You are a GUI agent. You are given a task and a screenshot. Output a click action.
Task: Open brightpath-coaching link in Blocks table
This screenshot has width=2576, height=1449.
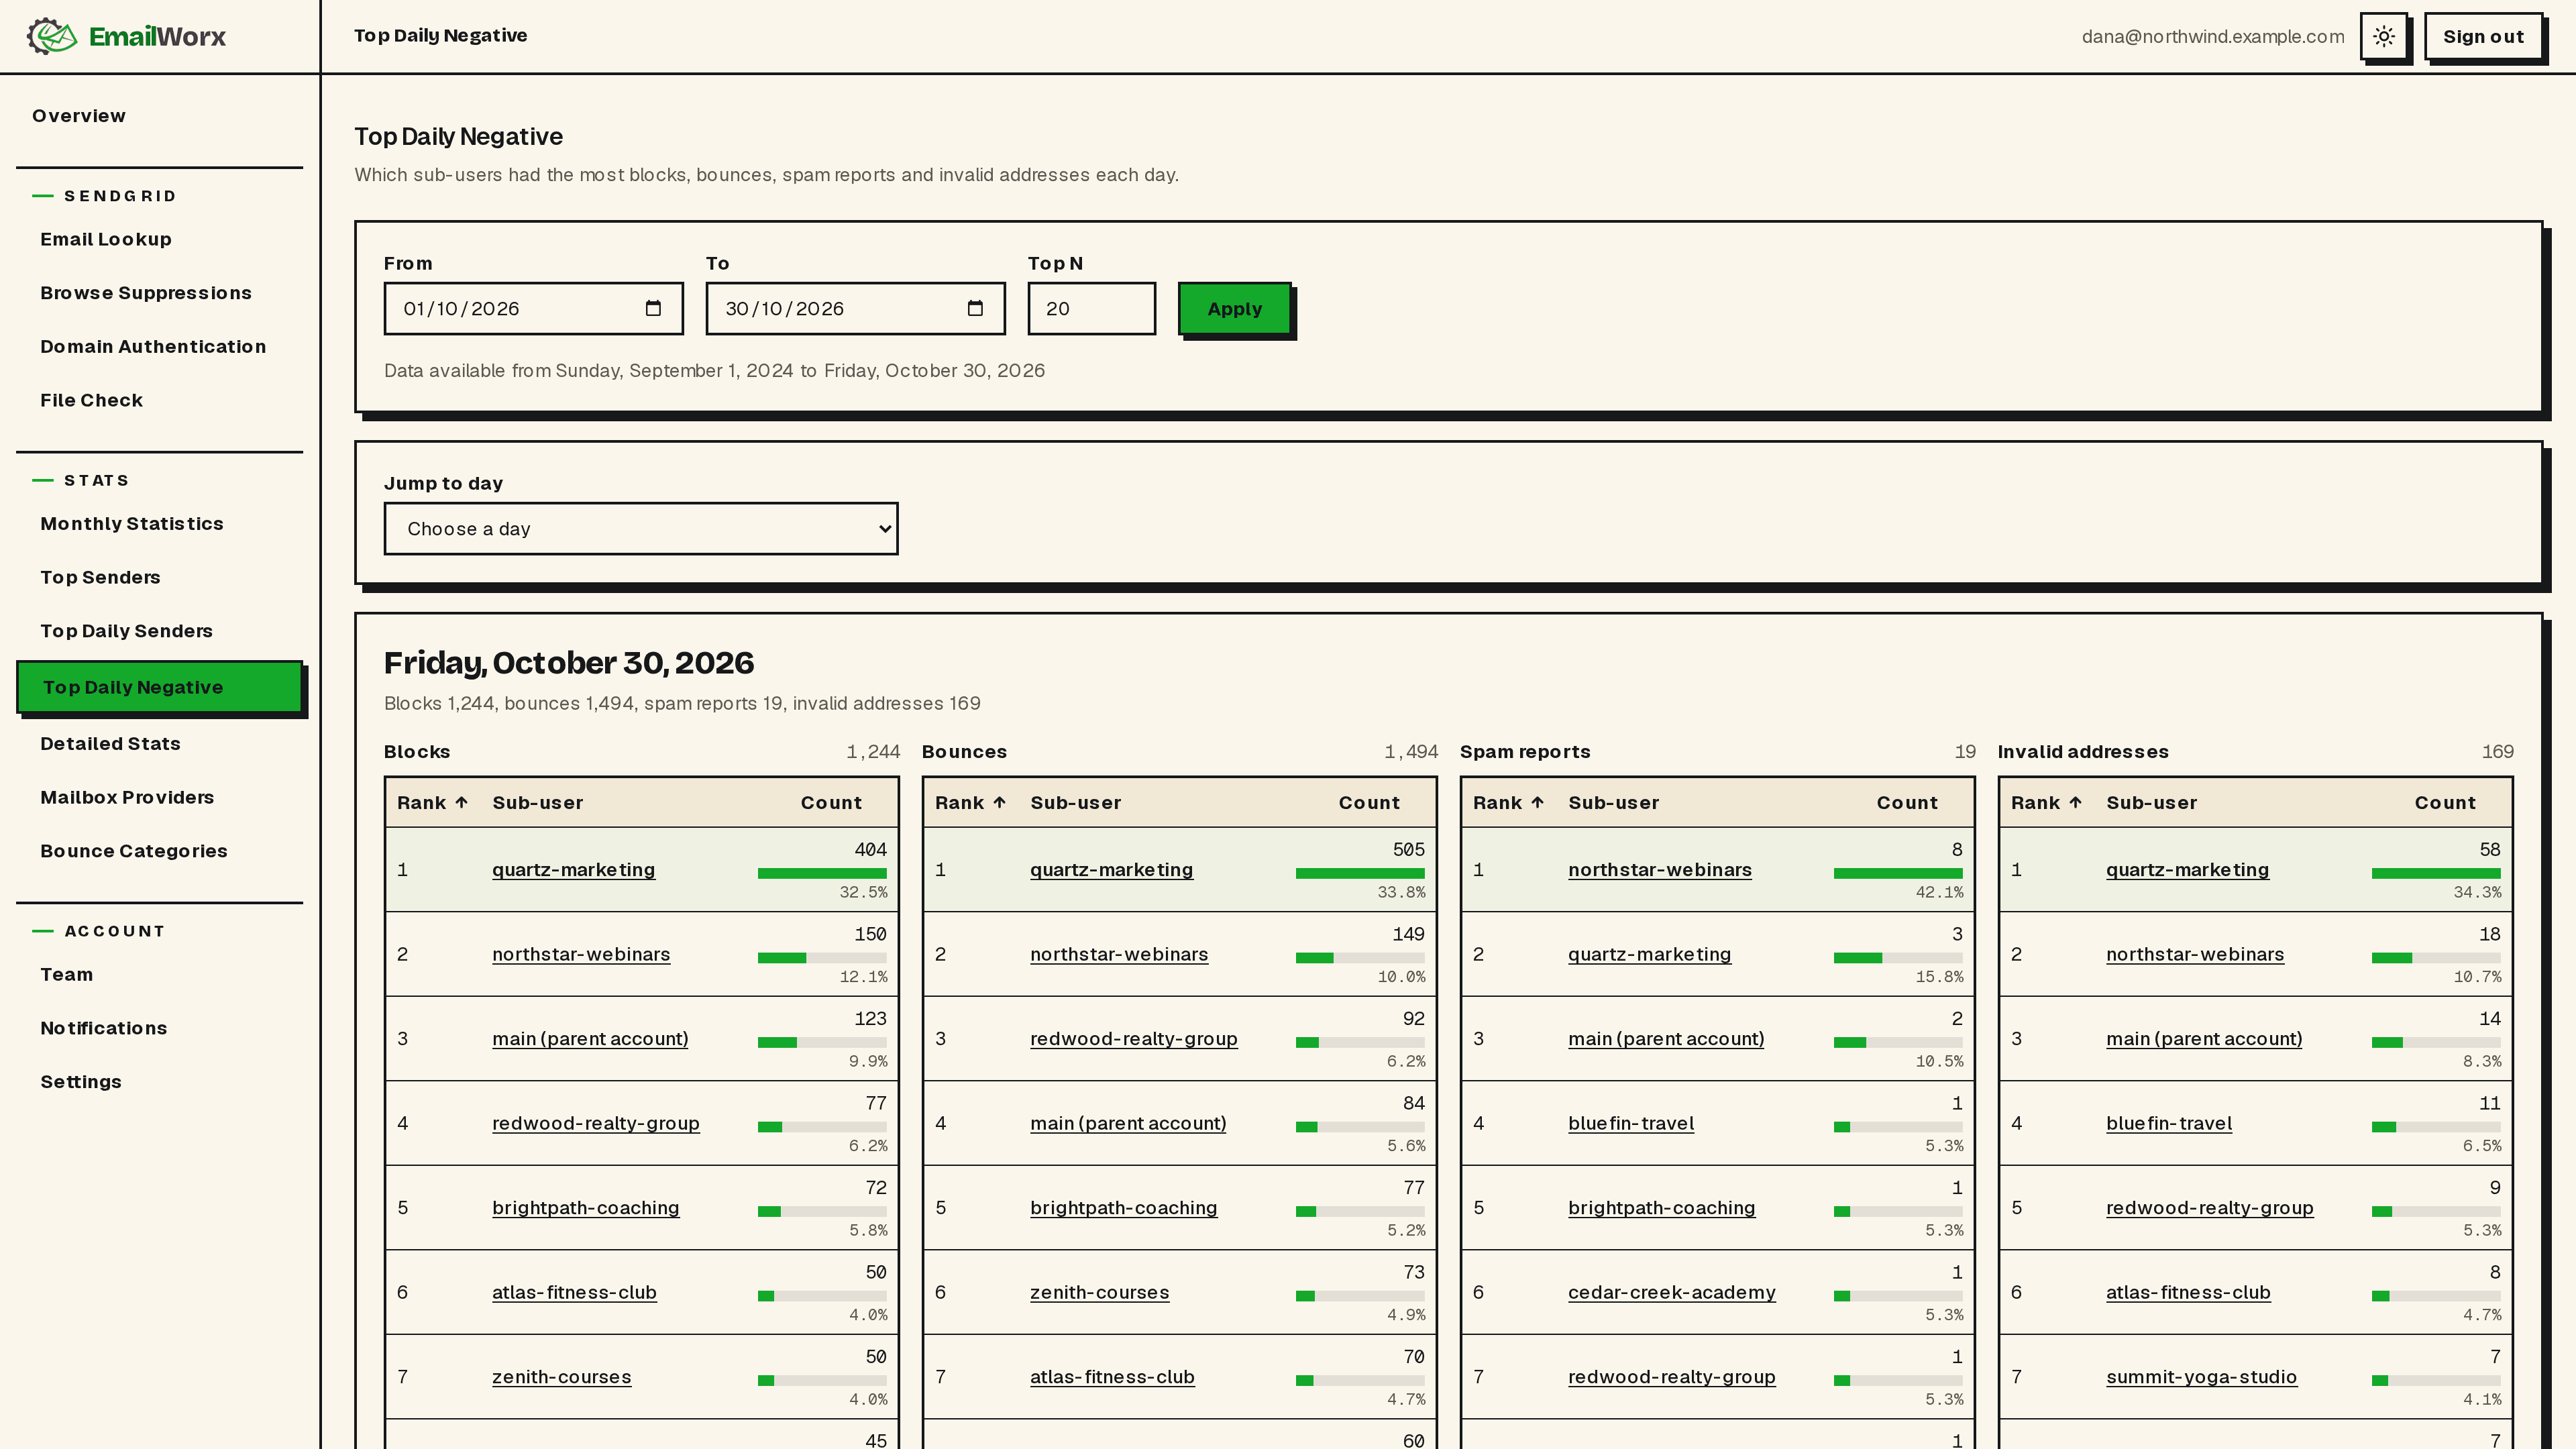[x=586, y=1208]
